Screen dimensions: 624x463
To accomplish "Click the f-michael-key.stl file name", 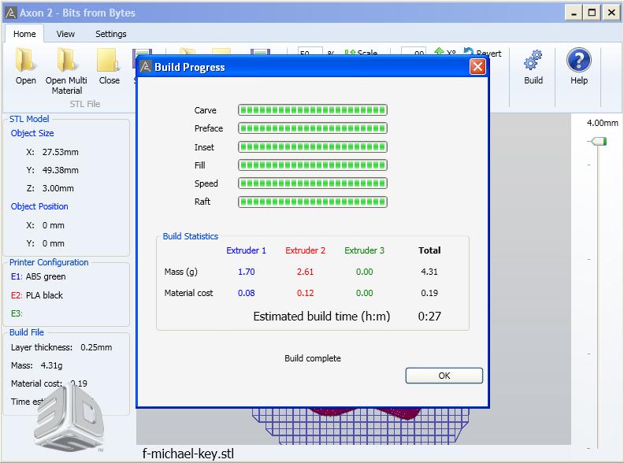I will (188, 454).
